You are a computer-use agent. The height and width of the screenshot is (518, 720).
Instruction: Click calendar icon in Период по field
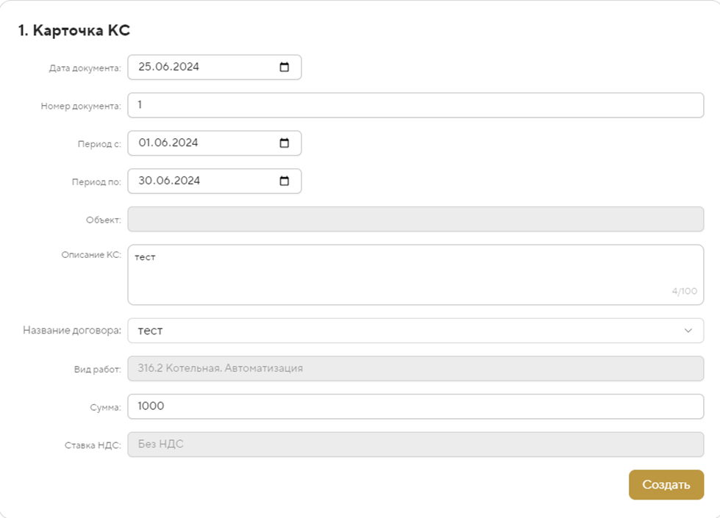coord(285,181)
